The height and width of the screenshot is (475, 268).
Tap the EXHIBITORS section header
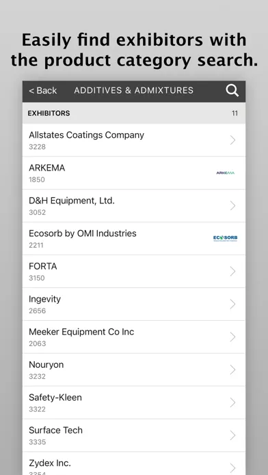(49, 113)
